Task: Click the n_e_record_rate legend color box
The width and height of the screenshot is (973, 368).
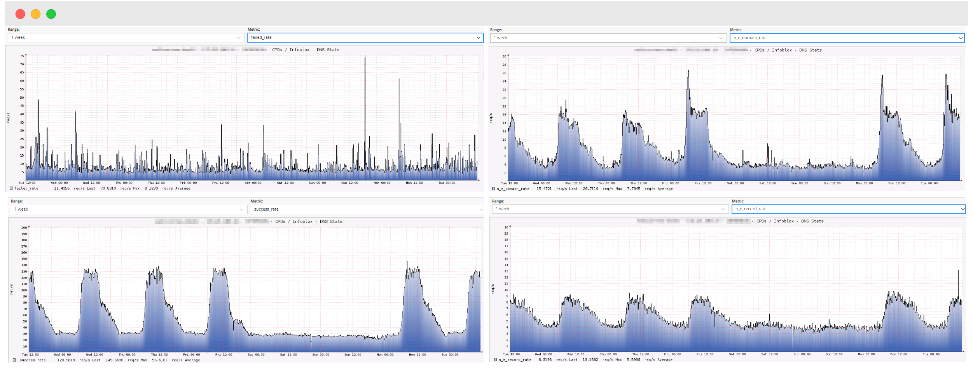Action: (x=495, y=360)
